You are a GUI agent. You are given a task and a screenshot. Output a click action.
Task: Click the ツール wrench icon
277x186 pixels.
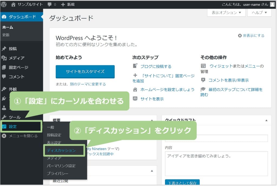click(x=4, y=117)
